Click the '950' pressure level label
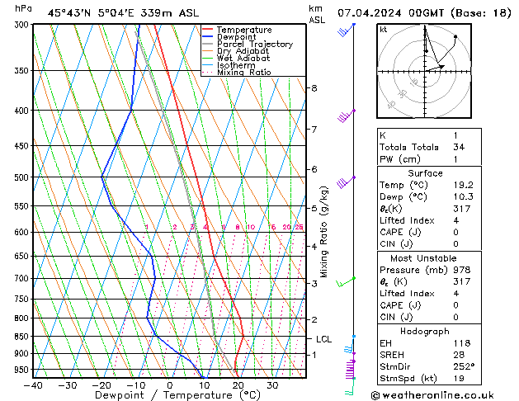The width and height of the screenshot is (519, 401). point(23,370)
